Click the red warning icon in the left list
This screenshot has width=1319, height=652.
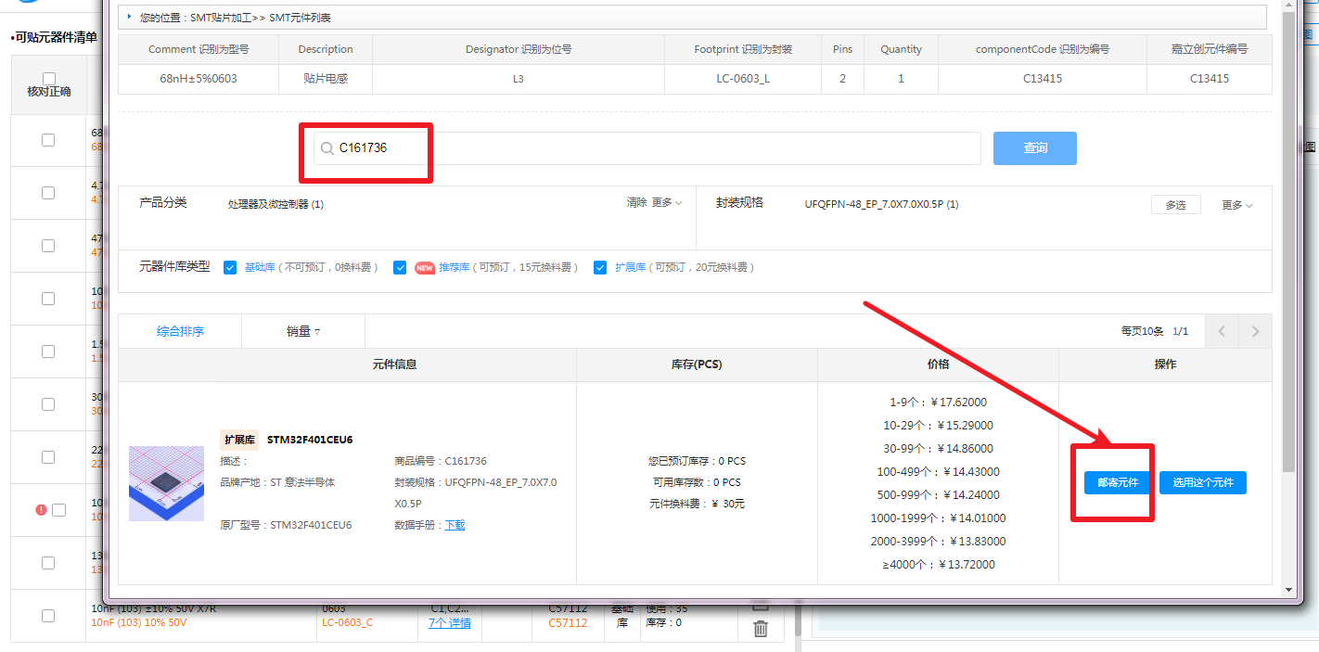(41, 510)
